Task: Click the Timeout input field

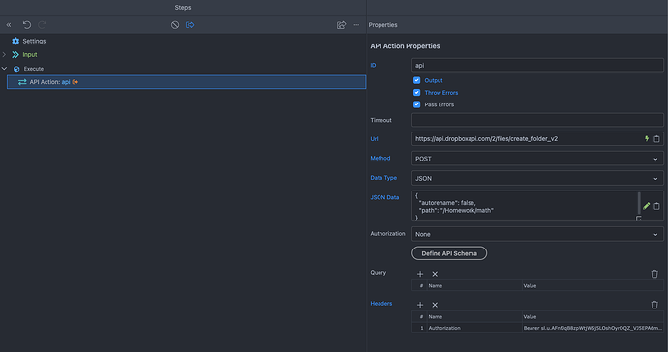Action: tap(537, 120)
